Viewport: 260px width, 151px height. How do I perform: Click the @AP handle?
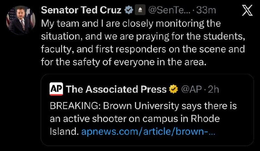point(191,89)
